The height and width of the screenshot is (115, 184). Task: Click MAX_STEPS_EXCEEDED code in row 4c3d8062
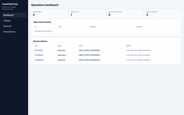click(89, 55)
